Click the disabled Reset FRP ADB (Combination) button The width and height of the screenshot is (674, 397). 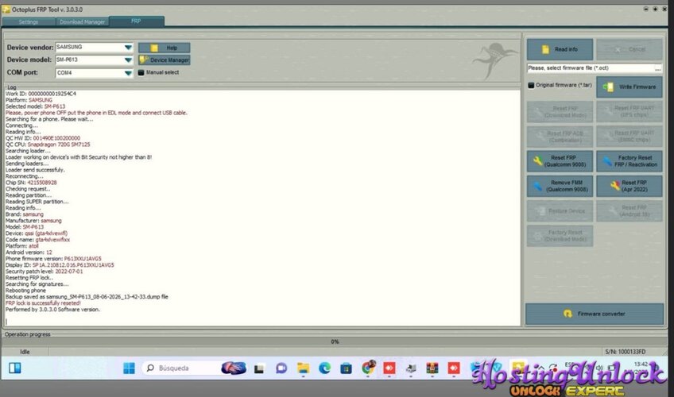click(560, 137)
